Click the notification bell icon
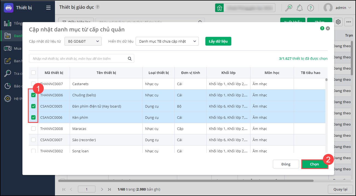This screenshot has height=196, width=356. click(x=300, y=8)
